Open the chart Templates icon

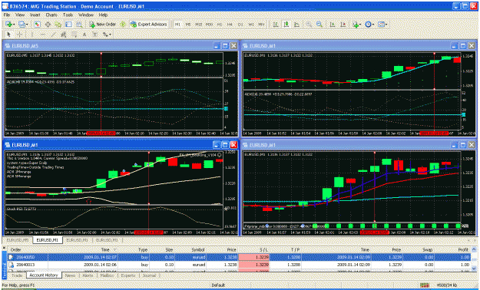pos(381,25)
